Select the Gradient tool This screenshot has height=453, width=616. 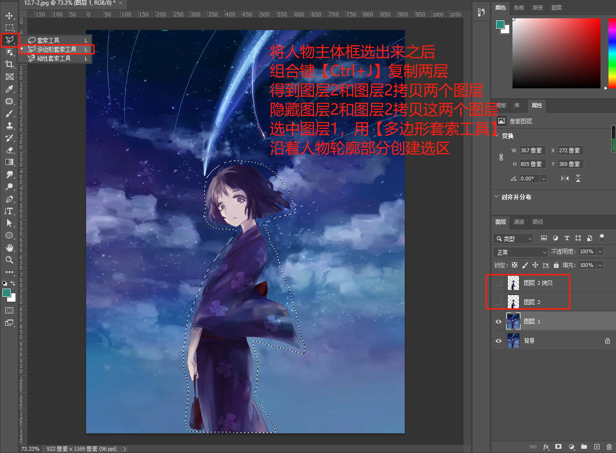(9, 162)
